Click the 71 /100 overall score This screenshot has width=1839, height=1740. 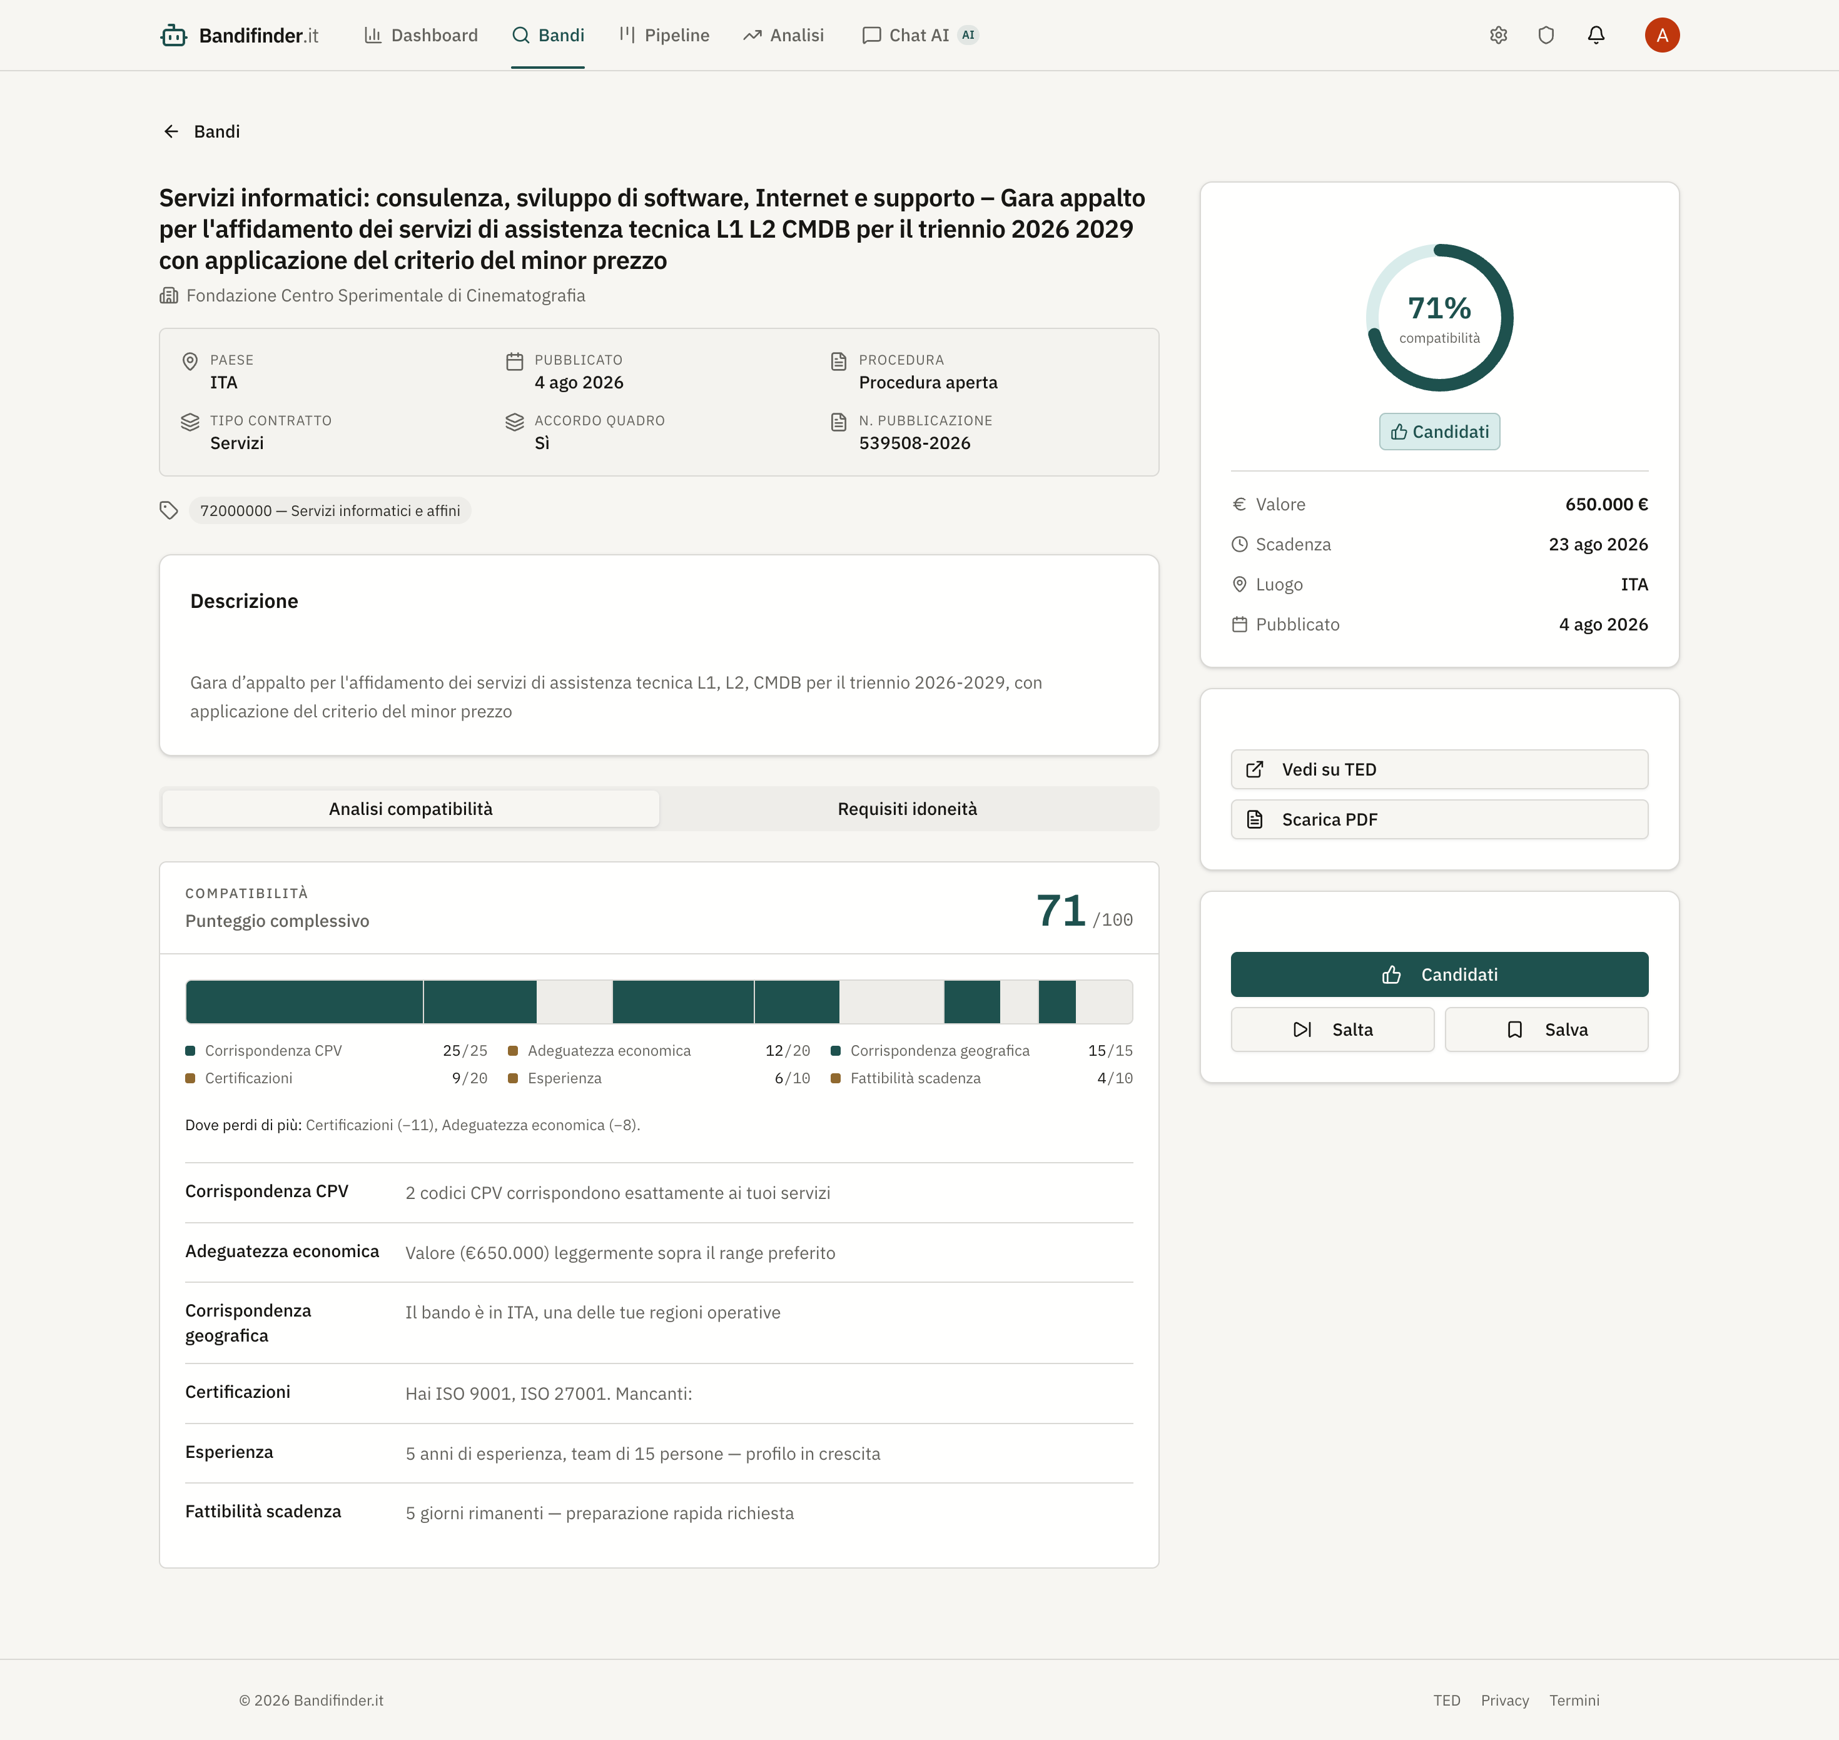tap(1084, 912)
